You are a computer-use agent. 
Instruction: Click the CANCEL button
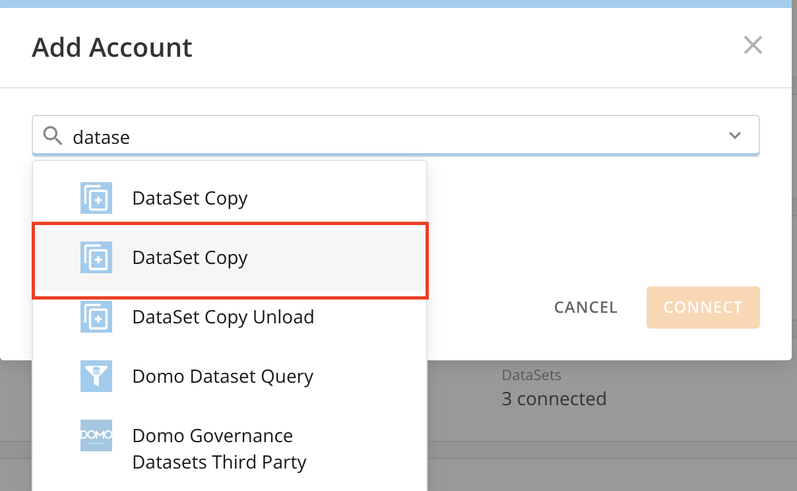pos(585,307)
